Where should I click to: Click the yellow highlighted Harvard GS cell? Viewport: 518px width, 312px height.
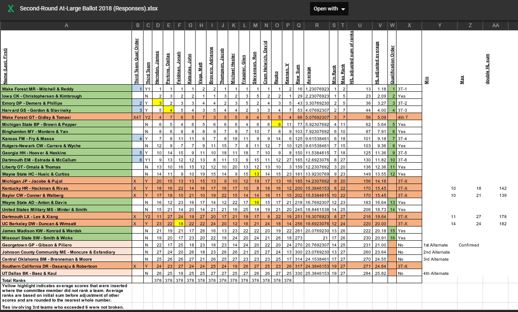tap(168, 110)
